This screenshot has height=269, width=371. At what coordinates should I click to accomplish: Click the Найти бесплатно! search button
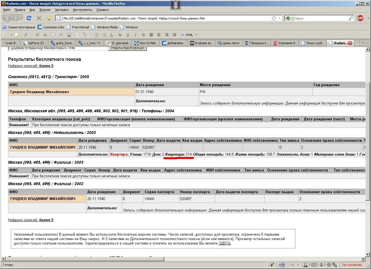127,48
